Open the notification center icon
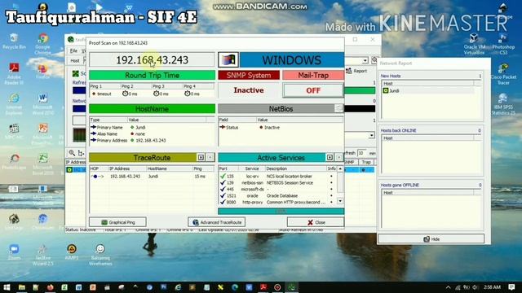The width and height of the screenshot is (522, 293). [x=511, y=287]
